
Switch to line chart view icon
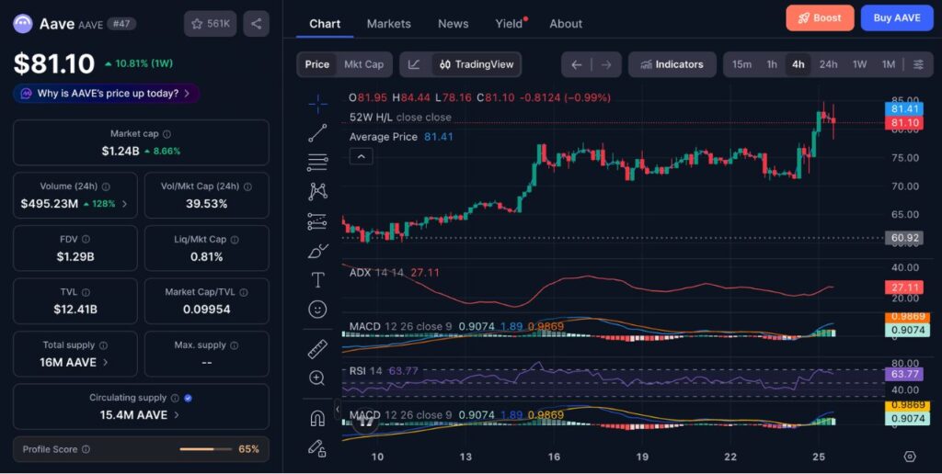415,65
